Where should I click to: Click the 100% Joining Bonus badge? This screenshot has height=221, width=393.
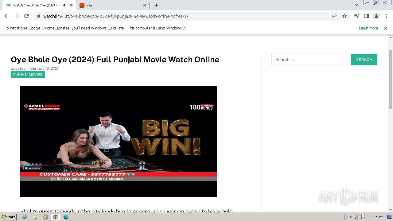pyautogui.click(x=201, y=107)
